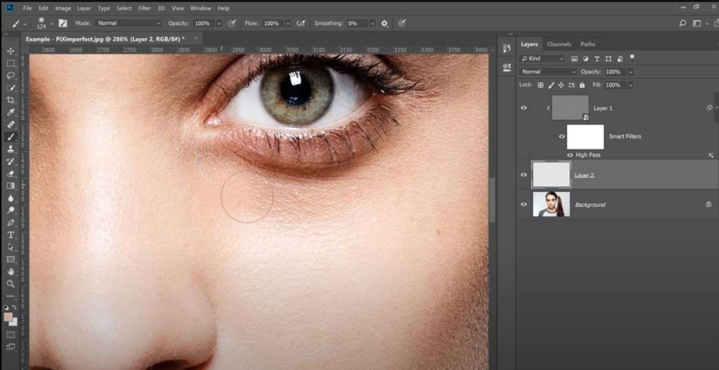Select the Move tool
Screen dimensions: 719x370
coord(11,50)
